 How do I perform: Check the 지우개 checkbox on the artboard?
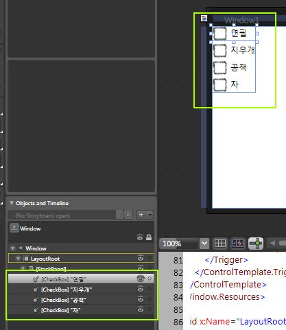[x=219, y=50]
